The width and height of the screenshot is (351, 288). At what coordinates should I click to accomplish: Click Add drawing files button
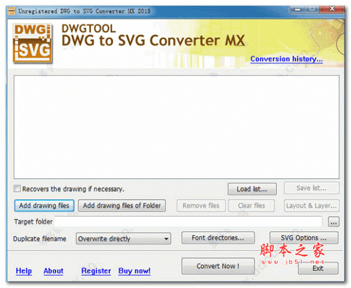tap(44, 206)
